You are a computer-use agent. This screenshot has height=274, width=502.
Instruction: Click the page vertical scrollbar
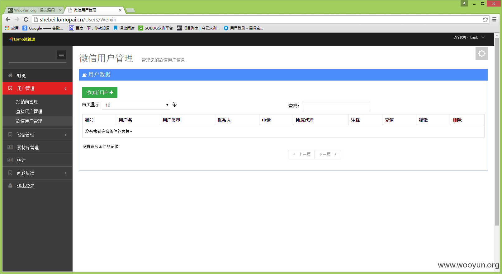(x=497, y=132)
